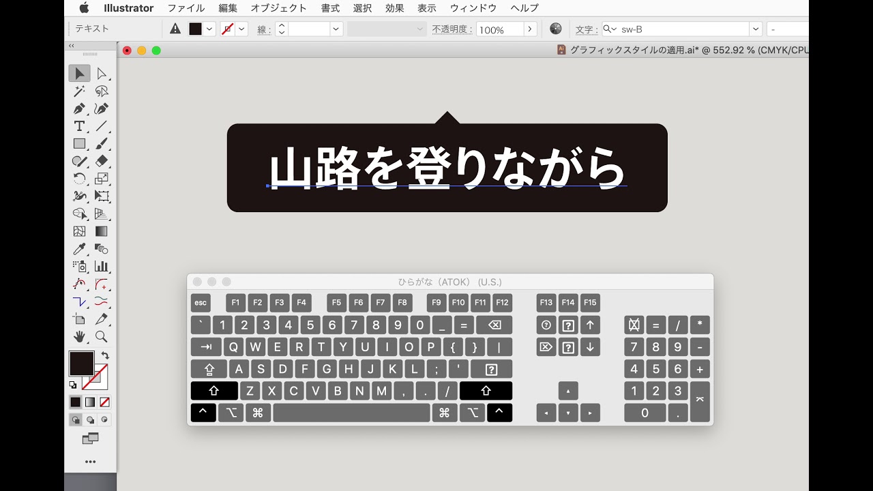Select the Mesh tool
This screenshot has width=873, height=491.
click(79, 232)
